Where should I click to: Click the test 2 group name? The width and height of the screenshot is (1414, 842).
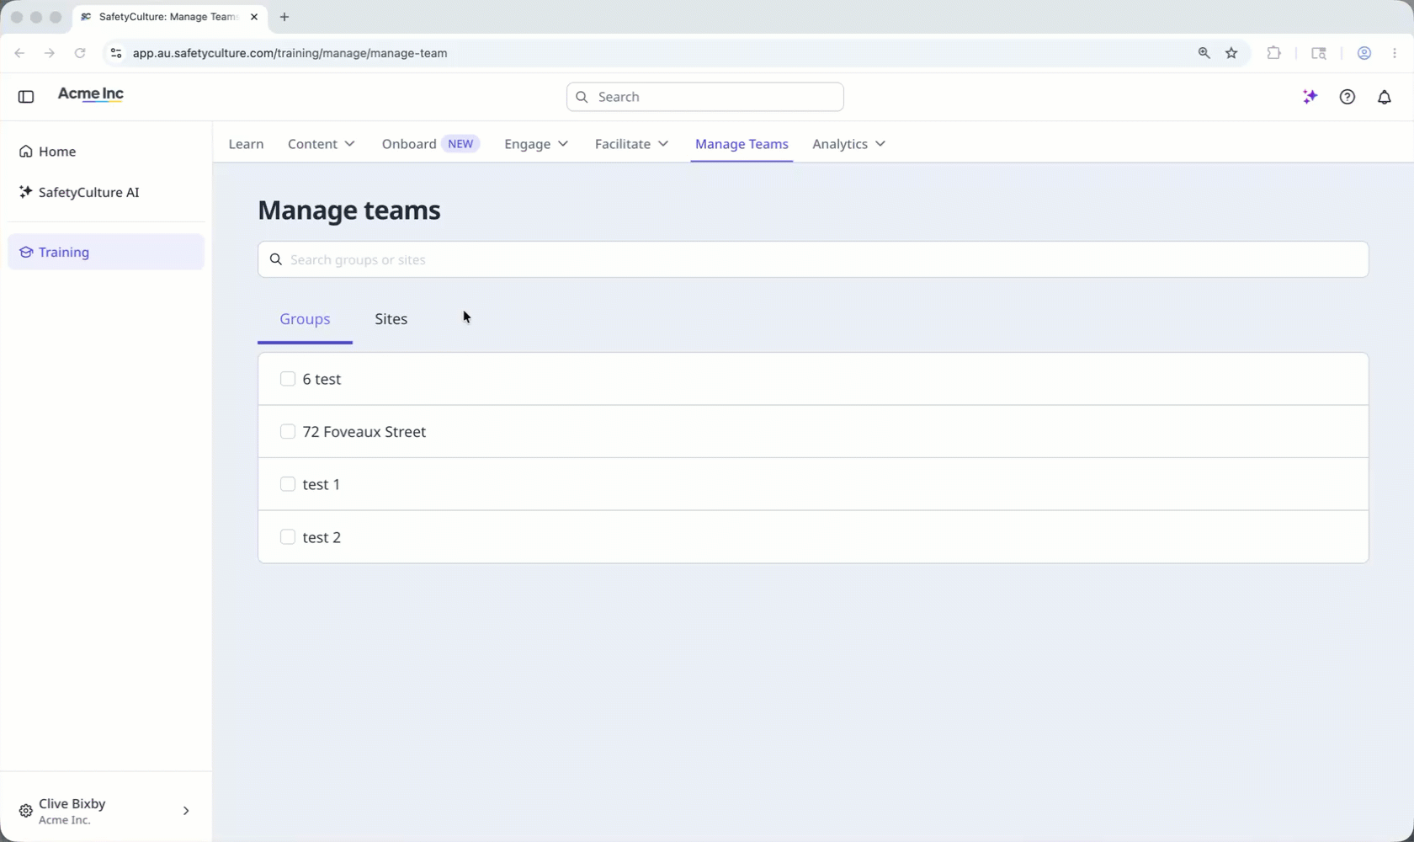coord(322,537)
